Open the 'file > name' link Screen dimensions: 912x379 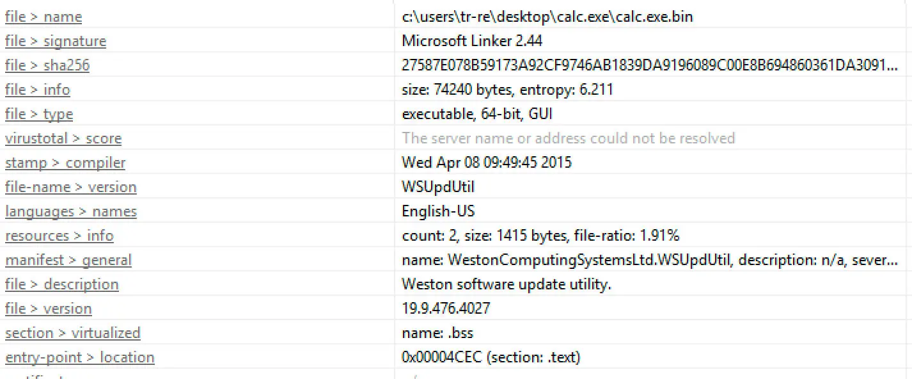pyautogui.click(x=43, y=17)
